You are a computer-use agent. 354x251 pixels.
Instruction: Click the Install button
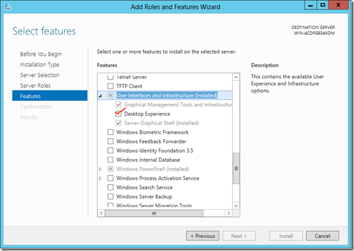point(286,236)
